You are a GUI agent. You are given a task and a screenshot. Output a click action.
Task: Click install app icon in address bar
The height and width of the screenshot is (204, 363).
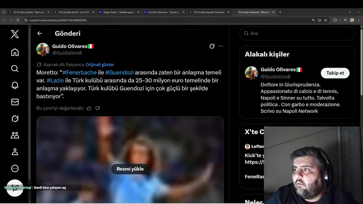[x=320, y=20]
